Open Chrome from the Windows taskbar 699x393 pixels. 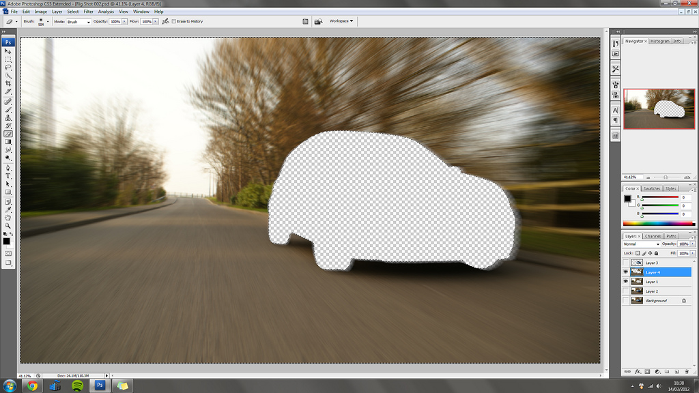(31, 385)
